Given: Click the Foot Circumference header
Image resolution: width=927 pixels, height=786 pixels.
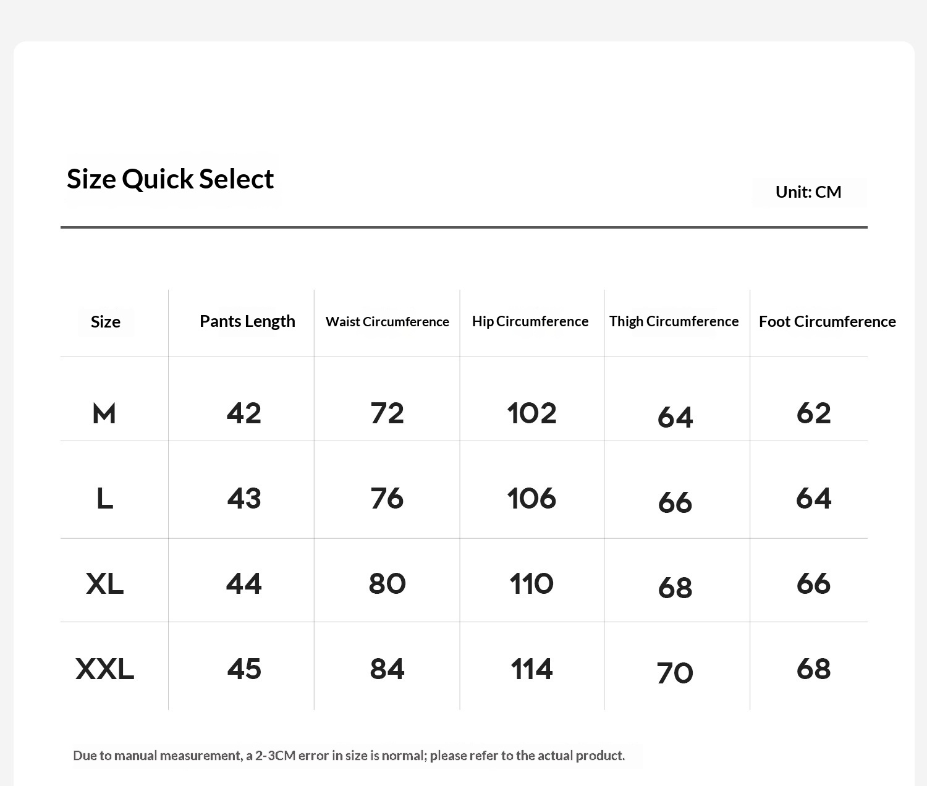Looking at the screenshot, I should 827,321.
